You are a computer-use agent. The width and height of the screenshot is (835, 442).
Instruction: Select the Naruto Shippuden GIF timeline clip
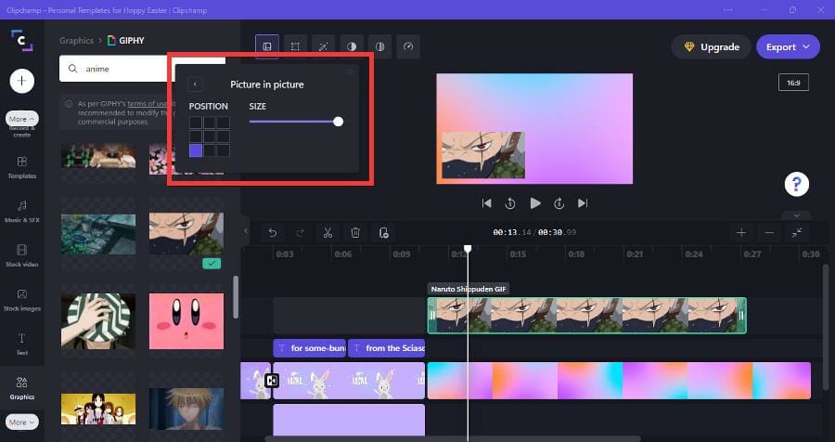587,316
